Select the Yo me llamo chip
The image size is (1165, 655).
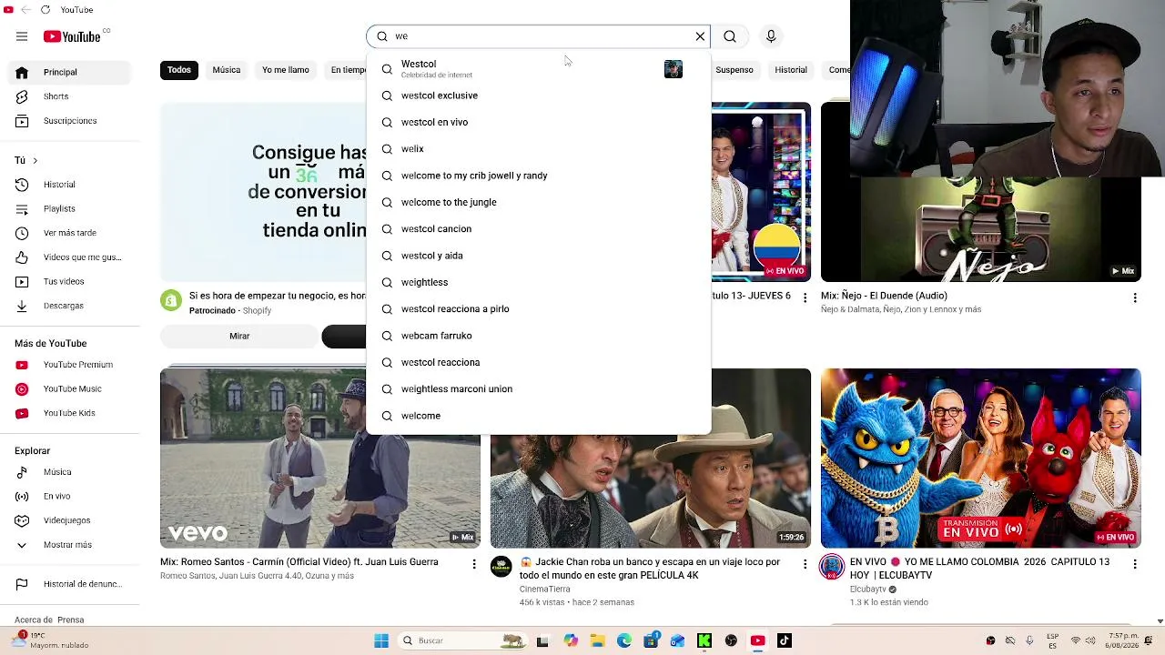(286, 70)
